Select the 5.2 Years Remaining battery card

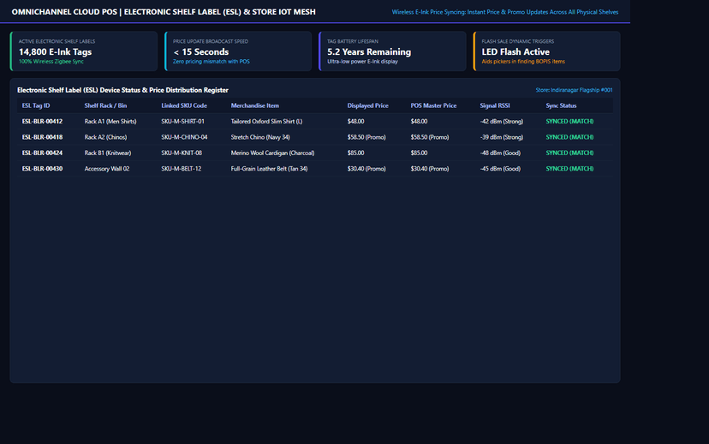click(392, 51)
